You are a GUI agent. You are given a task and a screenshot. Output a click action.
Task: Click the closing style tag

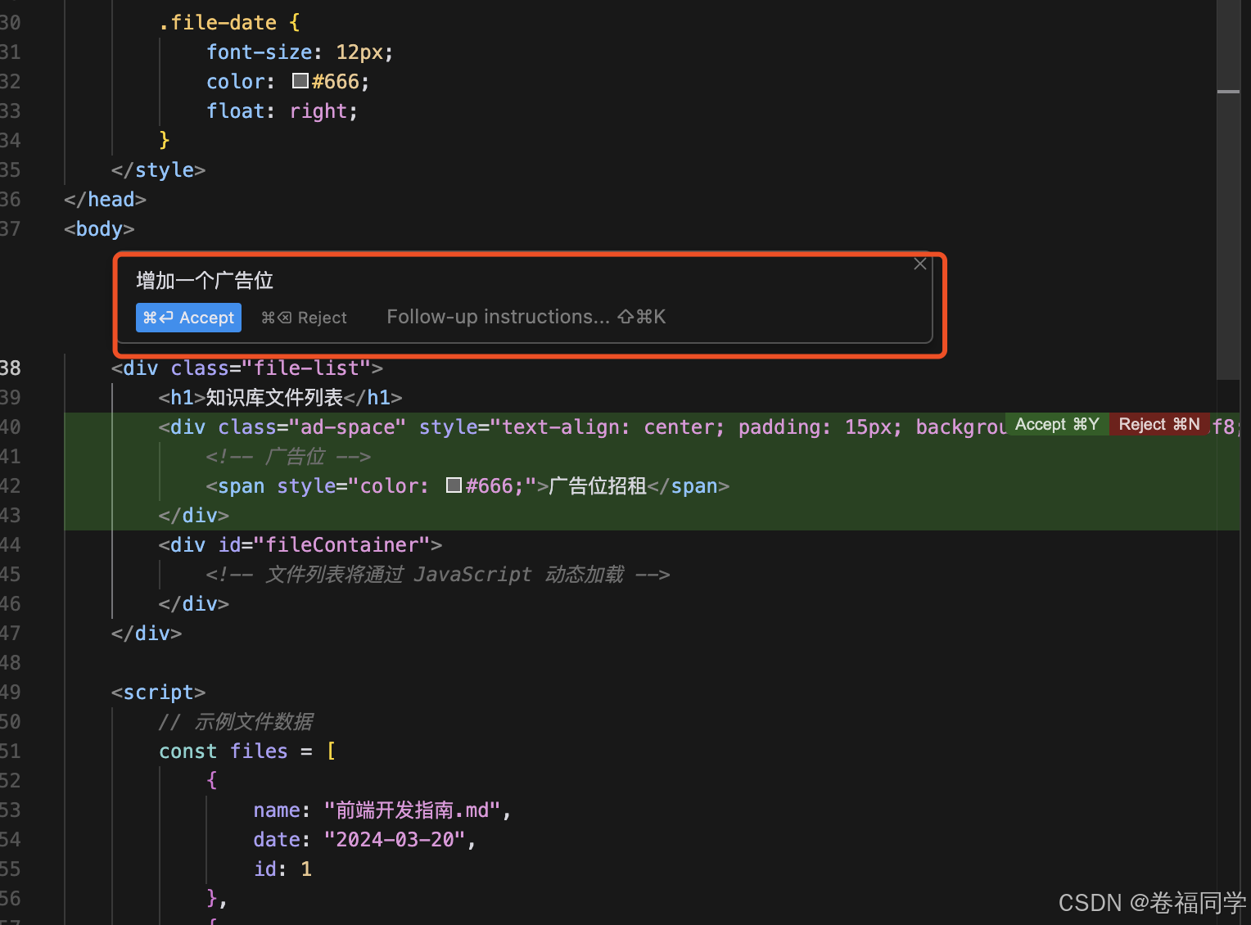158,170
